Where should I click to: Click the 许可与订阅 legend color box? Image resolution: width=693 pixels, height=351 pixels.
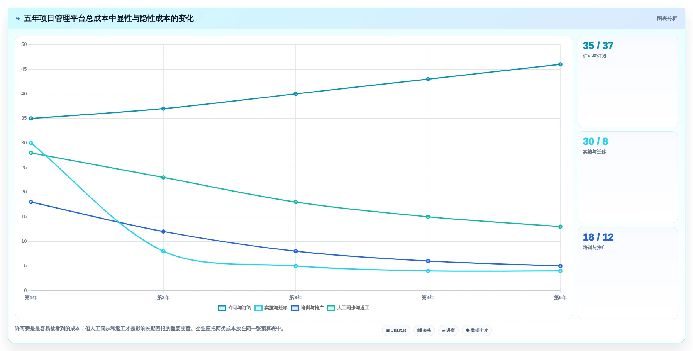(222, 308)
